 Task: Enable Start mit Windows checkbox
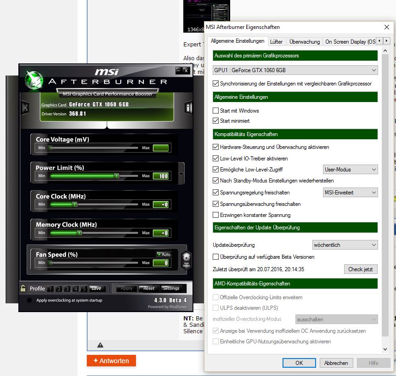pos(215,110)
